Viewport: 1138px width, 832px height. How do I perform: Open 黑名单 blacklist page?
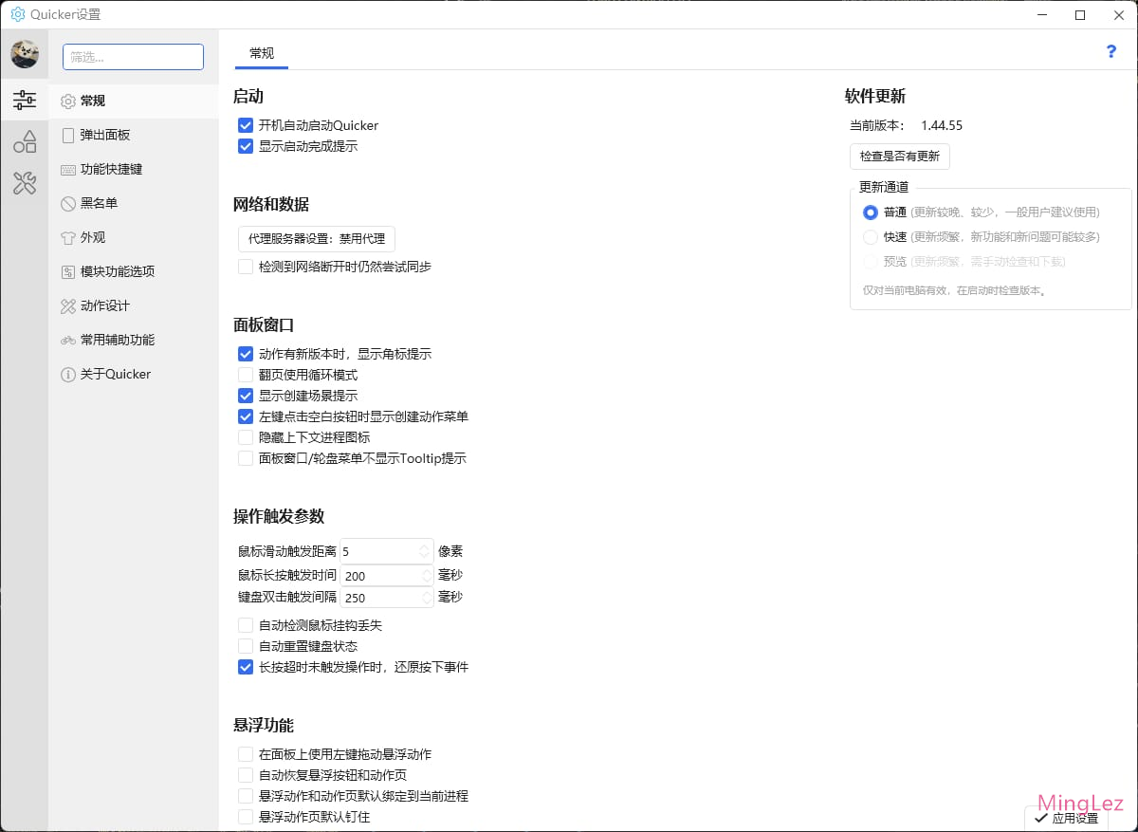tap(99, 203)
